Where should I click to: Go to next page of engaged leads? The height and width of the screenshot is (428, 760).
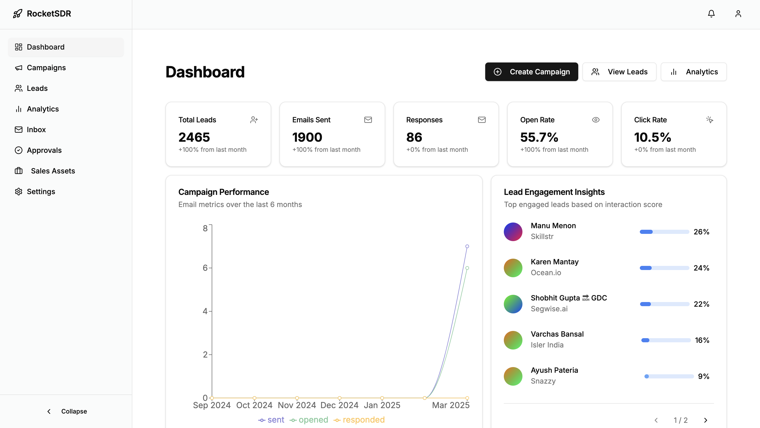click(x=706, y=420)
